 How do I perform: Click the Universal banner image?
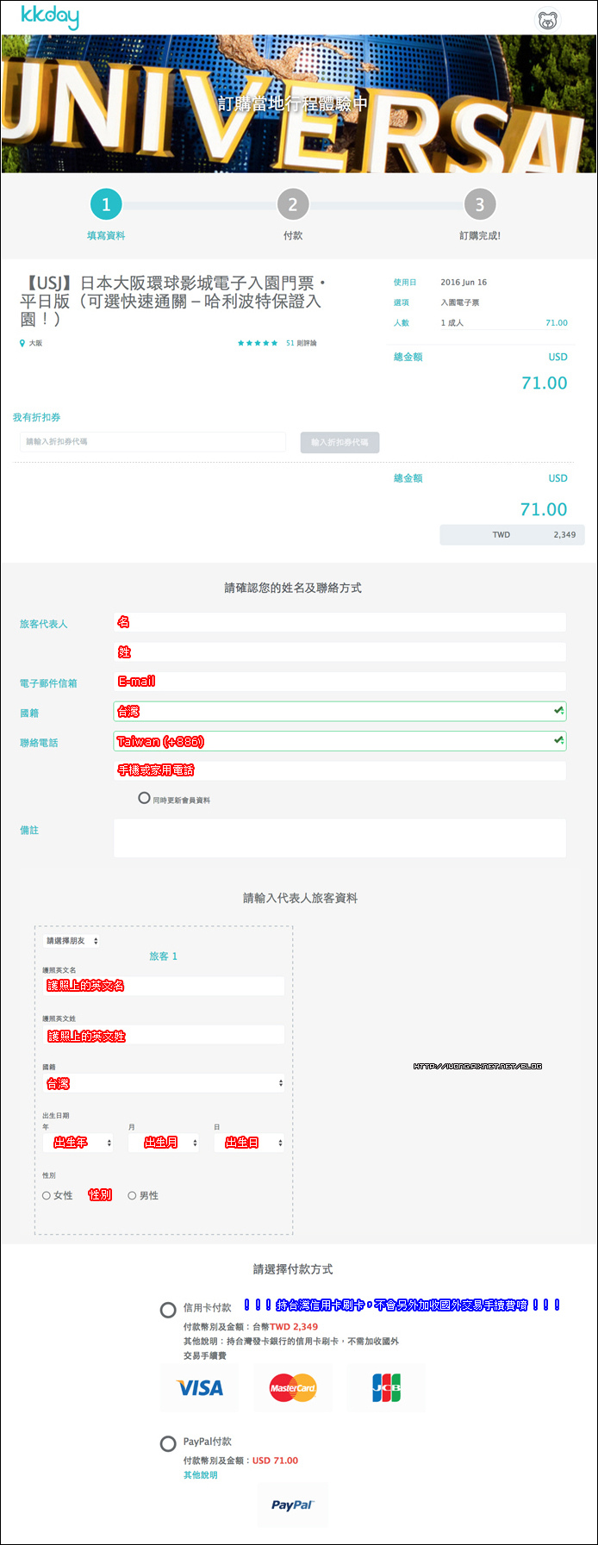pyautogui.click(x=299, y=104)
